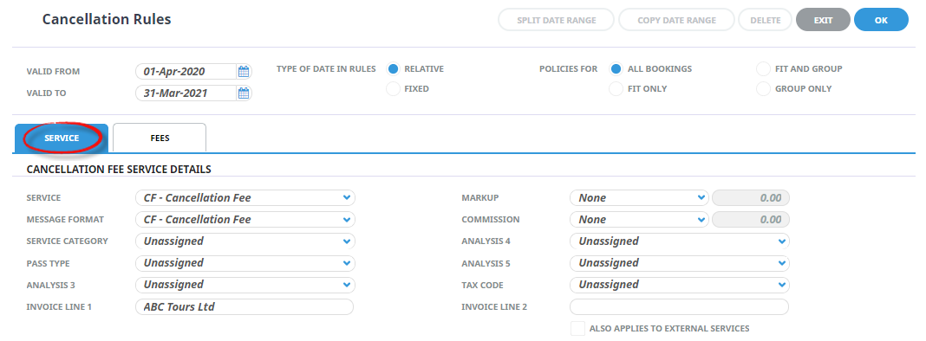Select Group Only policy option
Screen dimensions: 926x341
[x=764, y=89]
